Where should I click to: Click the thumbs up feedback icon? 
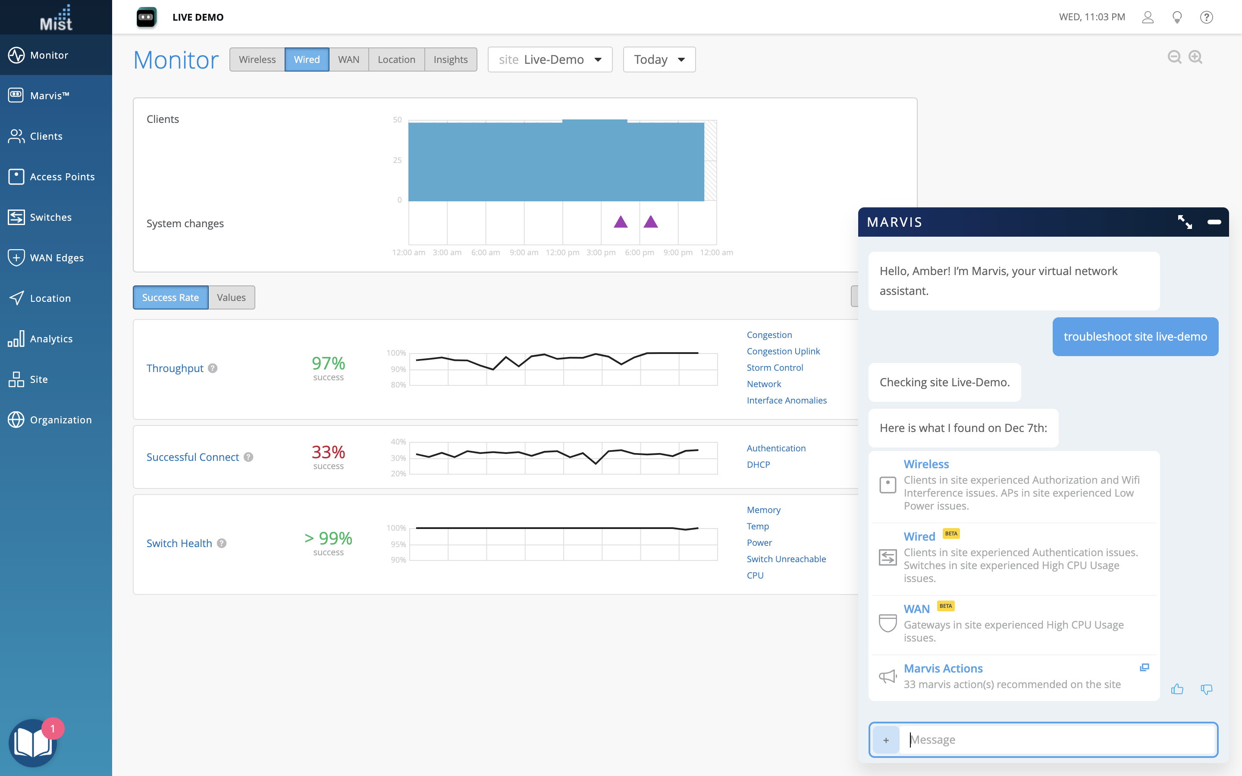1177,689
